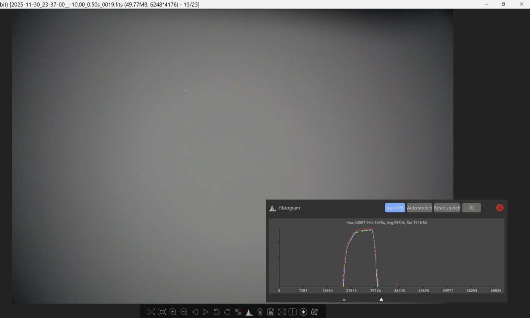Rotate image clockwise
Screen dimensions: 530x318
227,312
